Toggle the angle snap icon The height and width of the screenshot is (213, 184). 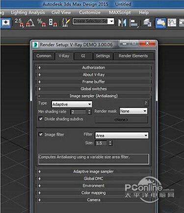click(30, 23)
